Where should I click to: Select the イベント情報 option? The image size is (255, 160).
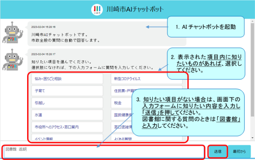tap(67, 137)
